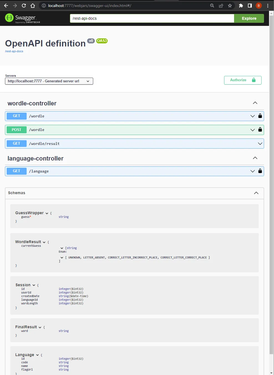Collapse the Schemas section
Screen dimensions: 274x375
click(x=256, y=193)
